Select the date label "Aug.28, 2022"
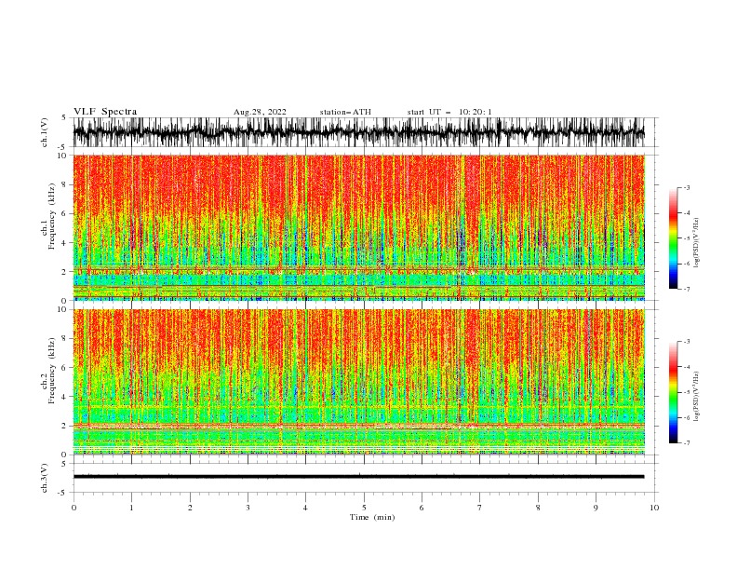Viewport: 737px width, 570px height. (x=260, y=112)
